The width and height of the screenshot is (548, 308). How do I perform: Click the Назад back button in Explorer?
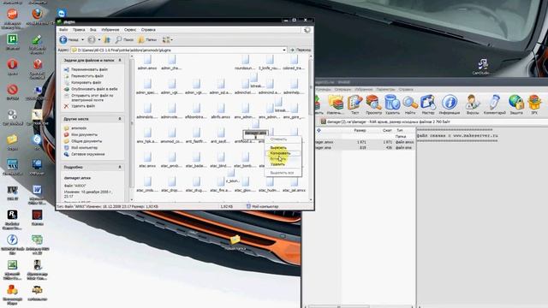tap(69, 40)
